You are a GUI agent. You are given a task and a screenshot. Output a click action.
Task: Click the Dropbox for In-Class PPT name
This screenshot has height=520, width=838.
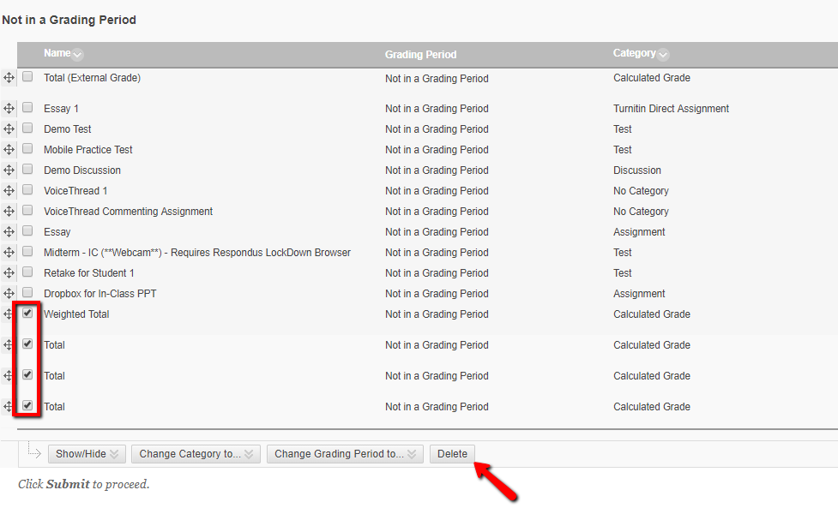(x=100, y=294)
